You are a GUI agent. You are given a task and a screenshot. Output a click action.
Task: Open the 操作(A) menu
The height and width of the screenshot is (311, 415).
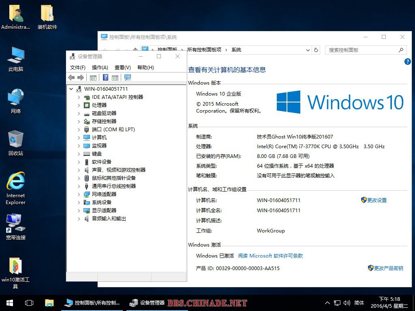[100, 68]
